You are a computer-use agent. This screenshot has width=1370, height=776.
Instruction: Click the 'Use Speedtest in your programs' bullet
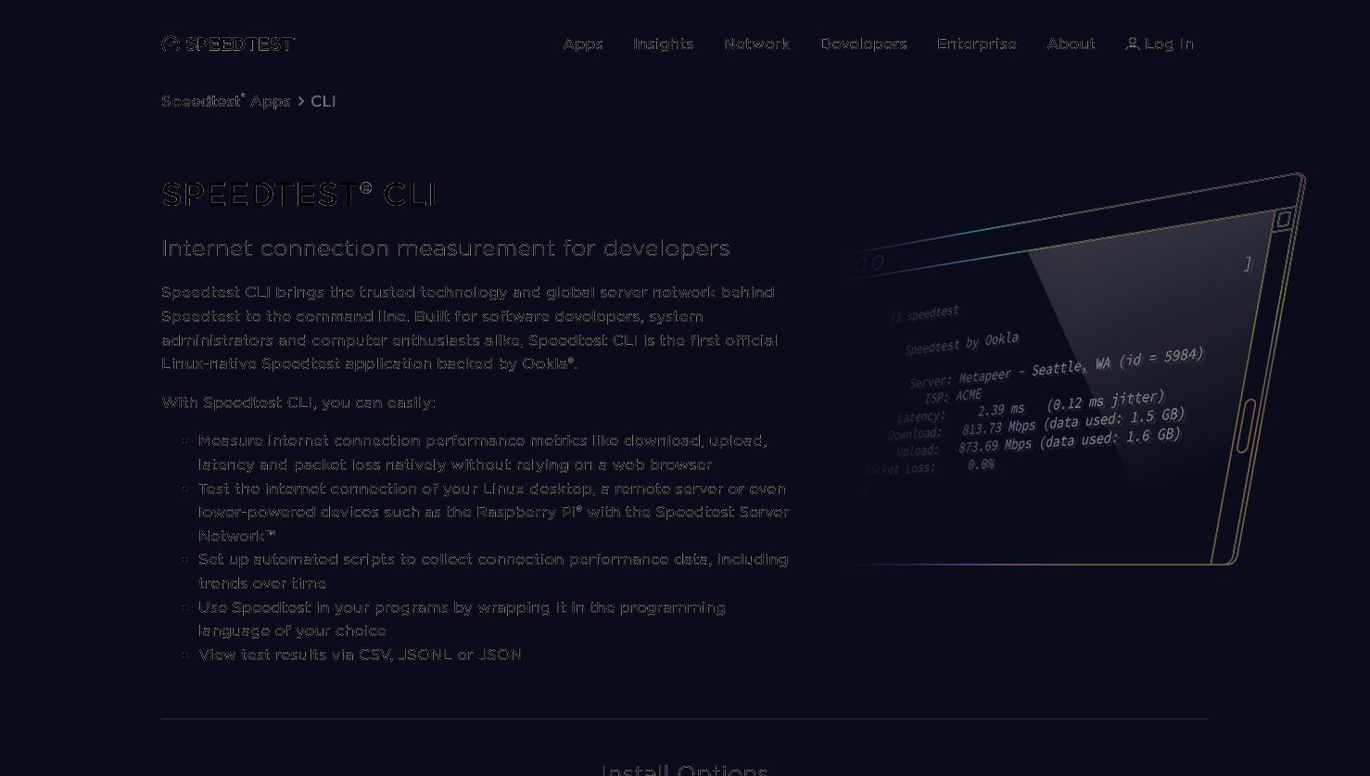pos(462,618)
